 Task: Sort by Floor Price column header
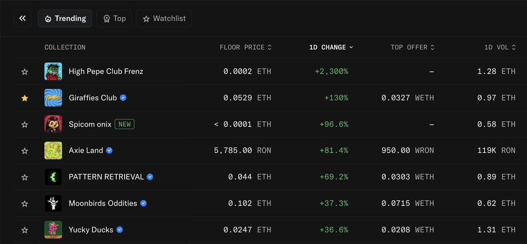pos(245,47)
